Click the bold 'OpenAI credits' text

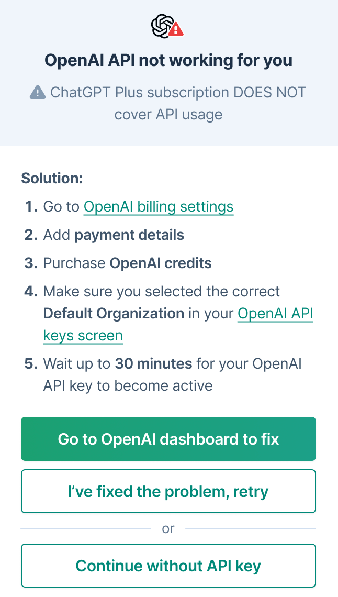pyautogui.click(x=161, y=263)
